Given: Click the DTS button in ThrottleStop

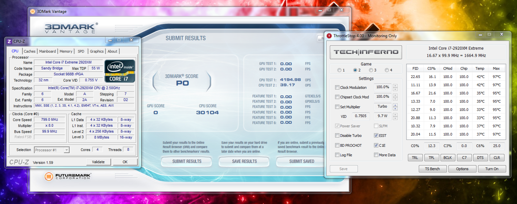Looking at the screenshot, I should point(480,158).
